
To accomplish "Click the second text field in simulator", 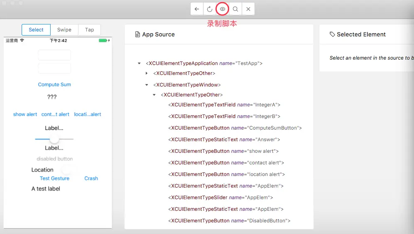I will pyautogui.click(x=54, y=68).
